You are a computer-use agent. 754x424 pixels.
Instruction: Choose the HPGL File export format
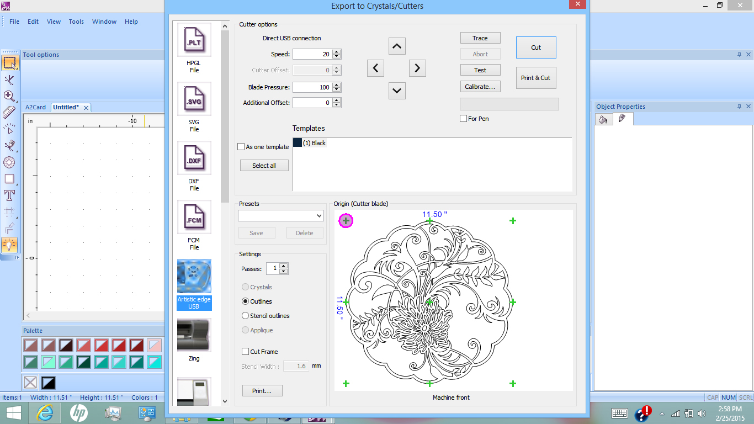[194, 49]
